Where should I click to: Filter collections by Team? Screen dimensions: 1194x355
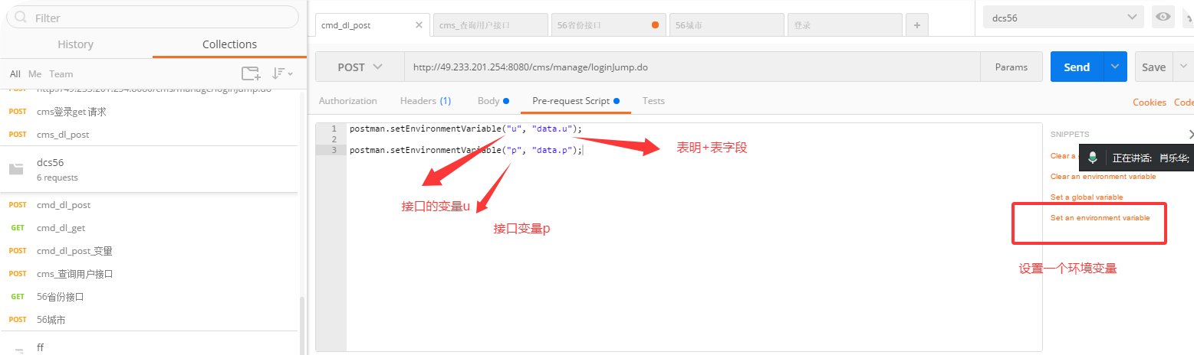click(61, 74)
